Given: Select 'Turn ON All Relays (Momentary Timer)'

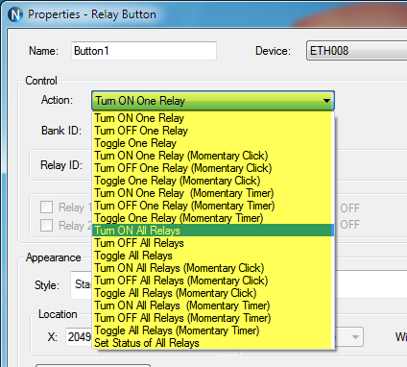Looking at the screenshot, I should pos(213,306).
